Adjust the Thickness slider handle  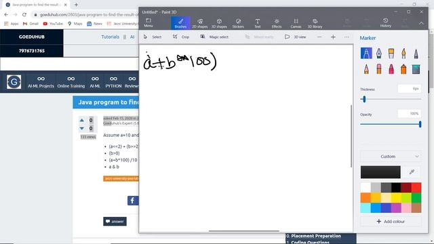click(x=364, y=99)
